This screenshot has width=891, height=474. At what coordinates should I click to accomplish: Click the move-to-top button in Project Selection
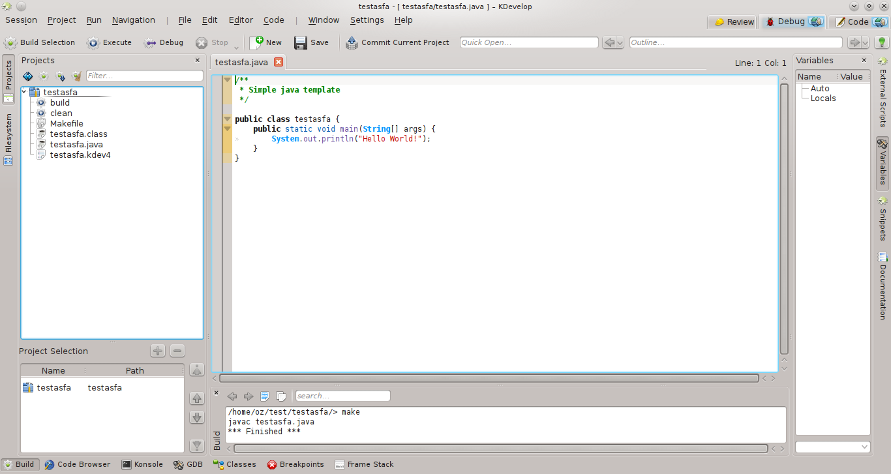click(x=197, y=370)
